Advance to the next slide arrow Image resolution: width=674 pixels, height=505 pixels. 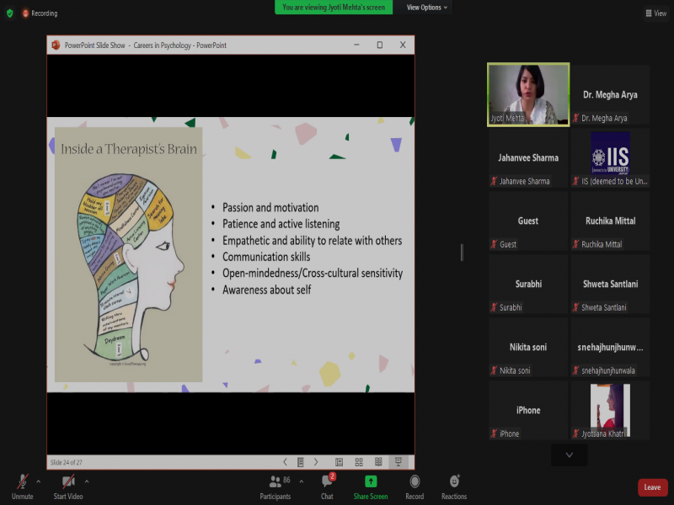coord(316,462)
